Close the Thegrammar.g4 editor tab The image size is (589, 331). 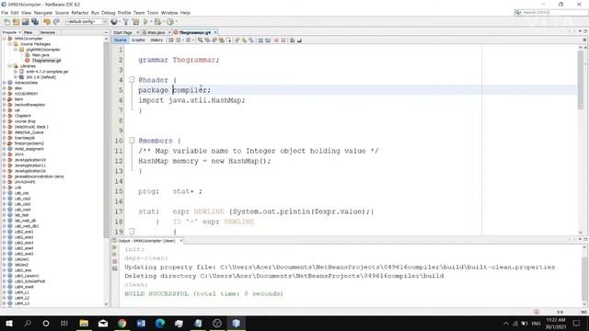215,33
